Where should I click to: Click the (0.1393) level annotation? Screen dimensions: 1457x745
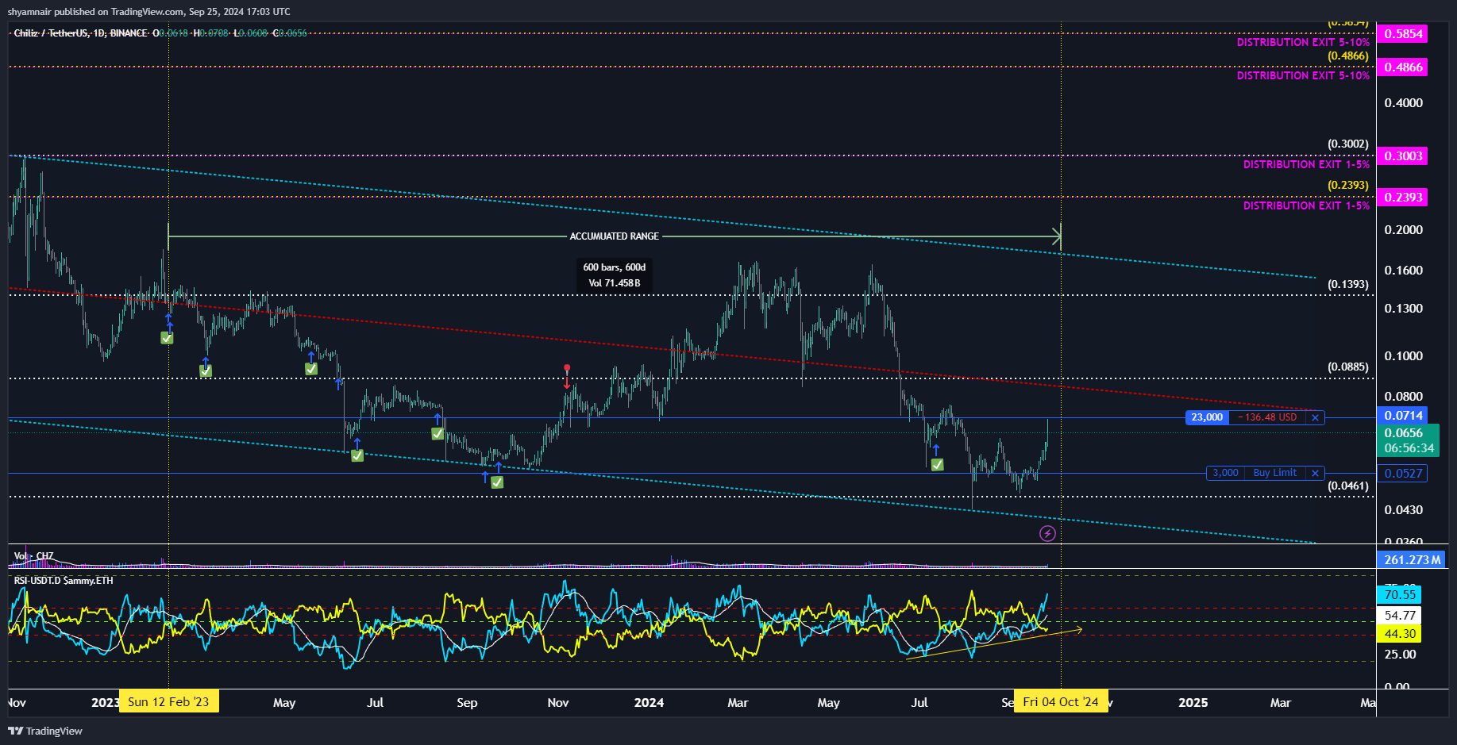pyautogui.click(x=1348, y=285)
